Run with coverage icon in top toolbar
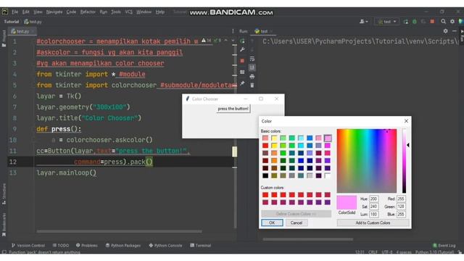This screenshot has height=261, width=464. pos(423,22)
